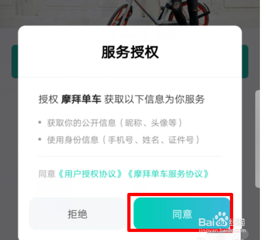Click the green banner edge right of dialog
The image size is (261, 240).
245,62
